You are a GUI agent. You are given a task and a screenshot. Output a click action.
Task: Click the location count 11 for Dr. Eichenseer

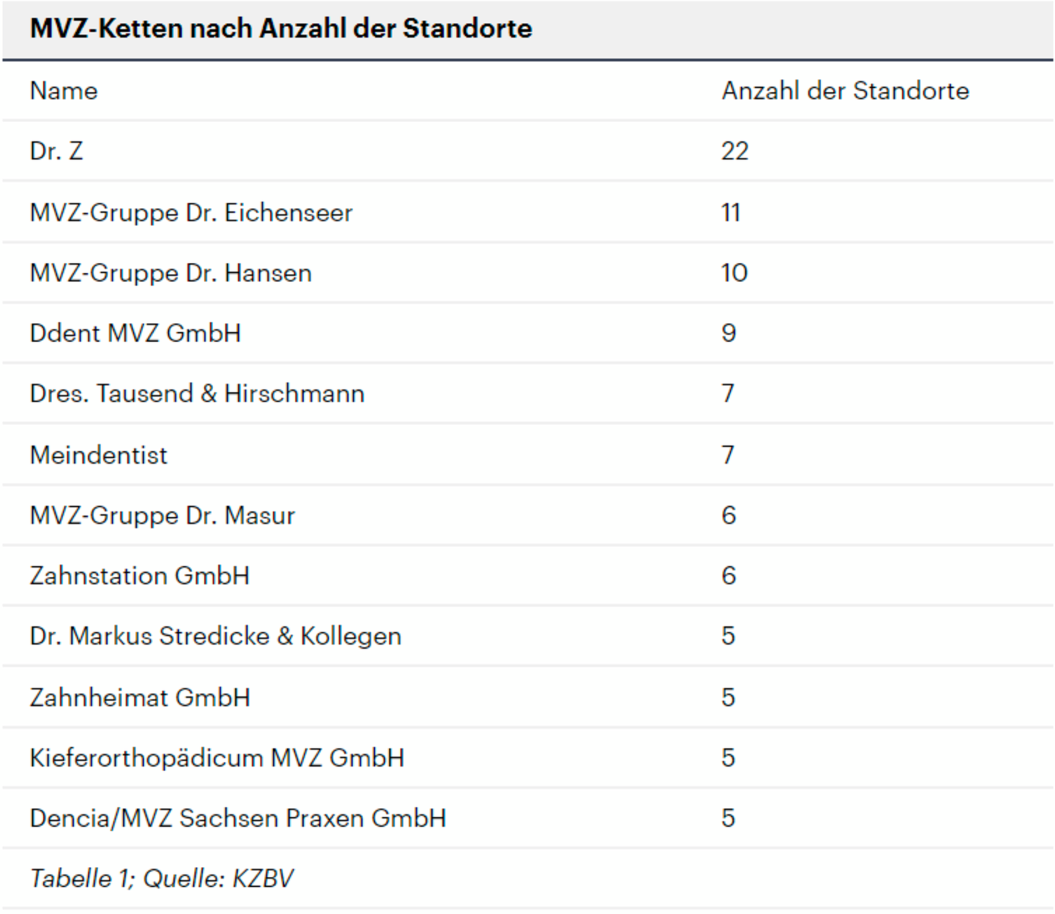[x=731, y=213]
